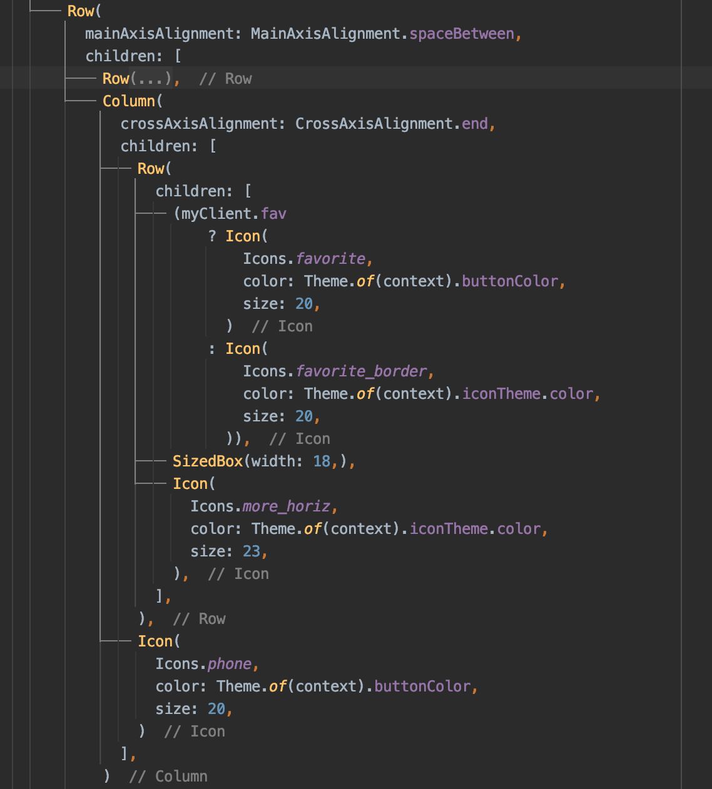Click the "CrossAxisAlignment" class name before end
712x789 pixels.
374,124
